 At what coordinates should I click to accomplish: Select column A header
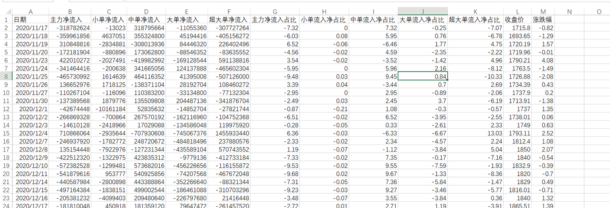(x=31, y=11)
